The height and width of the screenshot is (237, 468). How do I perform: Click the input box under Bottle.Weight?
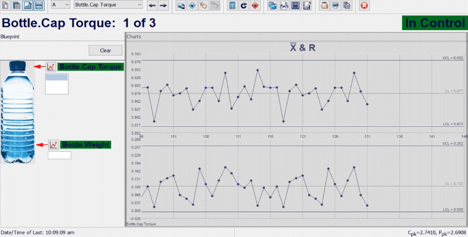pyautogui.click(x=59, y=155)
